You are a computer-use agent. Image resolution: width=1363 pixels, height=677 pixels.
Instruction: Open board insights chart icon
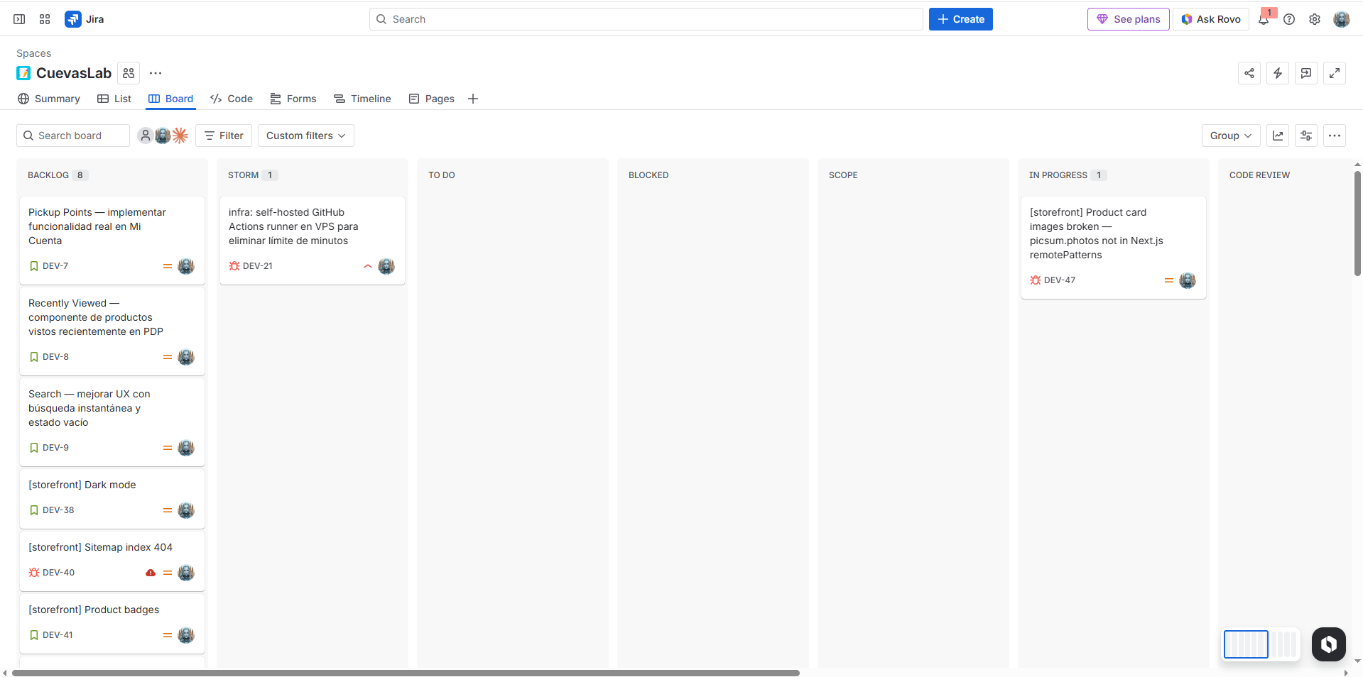tap(1278, 135)
